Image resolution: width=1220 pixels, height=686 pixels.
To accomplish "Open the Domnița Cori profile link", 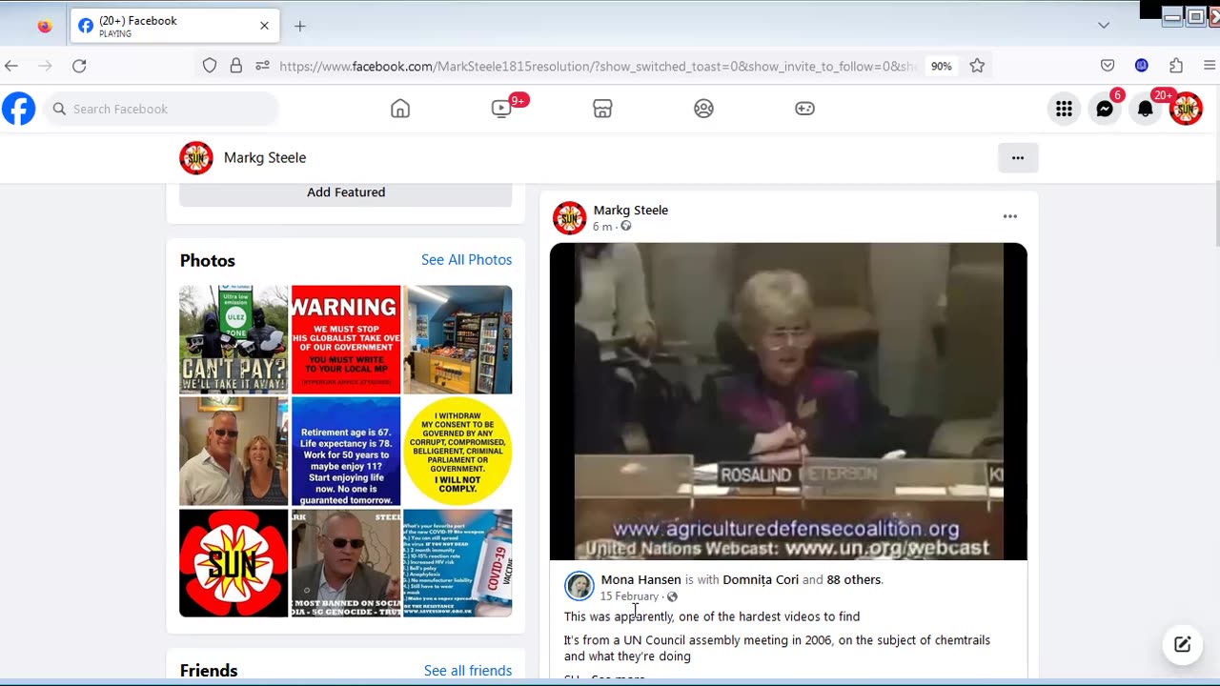I will tap(761, 579).
